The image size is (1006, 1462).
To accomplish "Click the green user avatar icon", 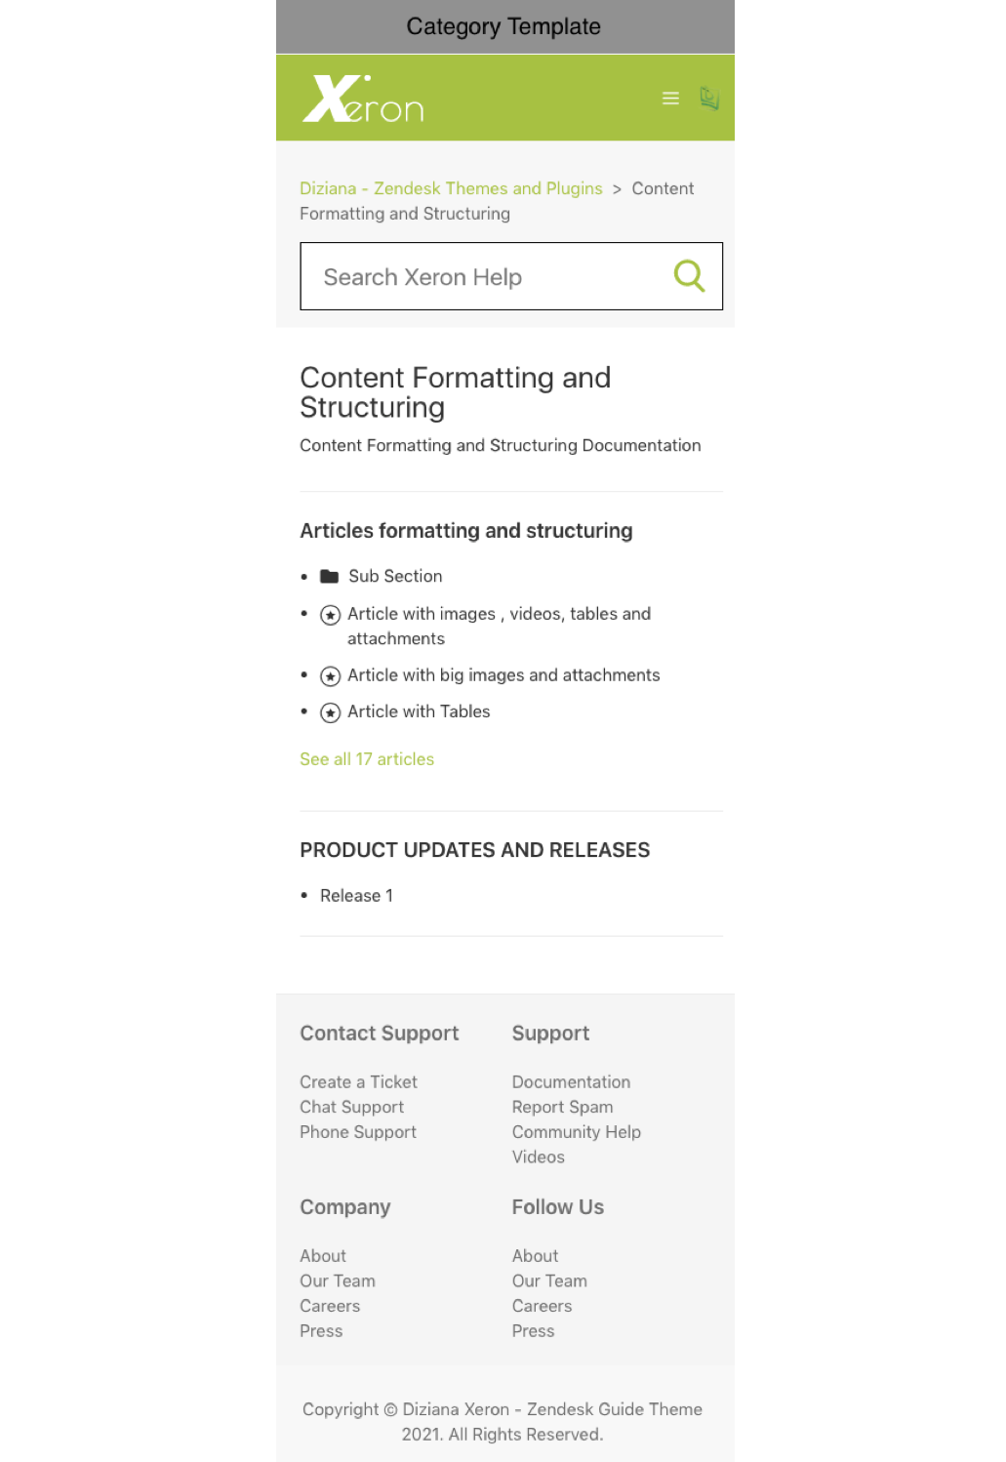I will 709,98.
